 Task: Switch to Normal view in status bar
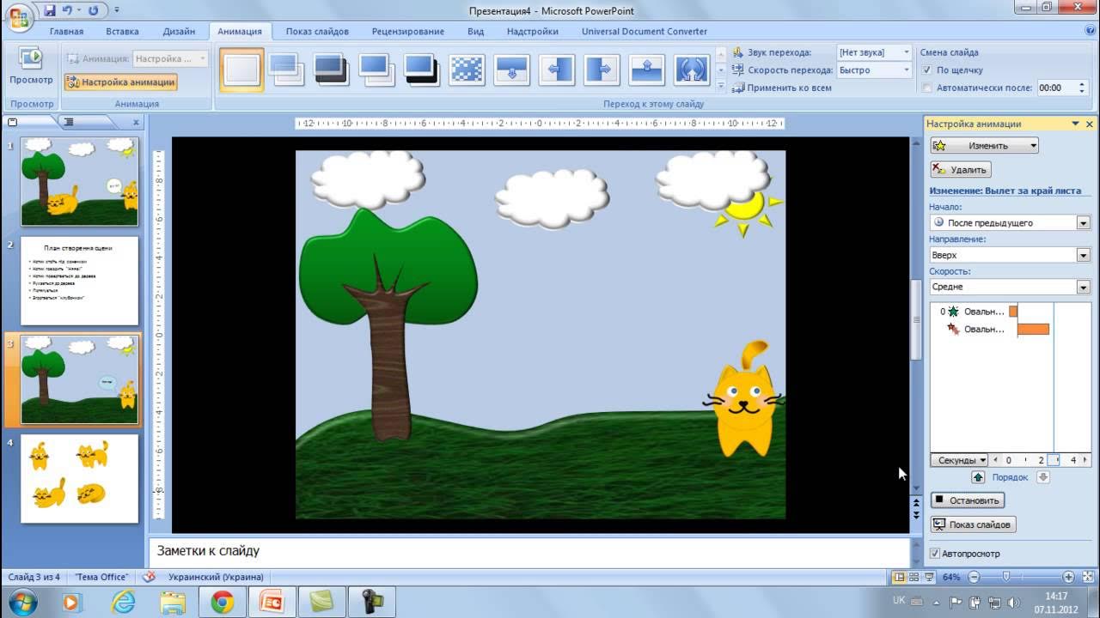pyautogui.click(x=899, y=578)
